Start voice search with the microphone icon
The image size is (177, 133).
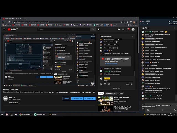(x=98, y=29)
